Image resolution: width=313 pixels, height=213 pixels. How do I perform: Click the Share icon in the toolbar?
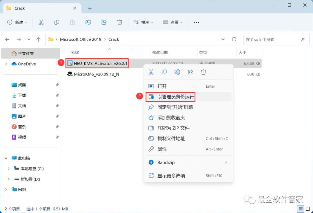click(x=104, y=22)
